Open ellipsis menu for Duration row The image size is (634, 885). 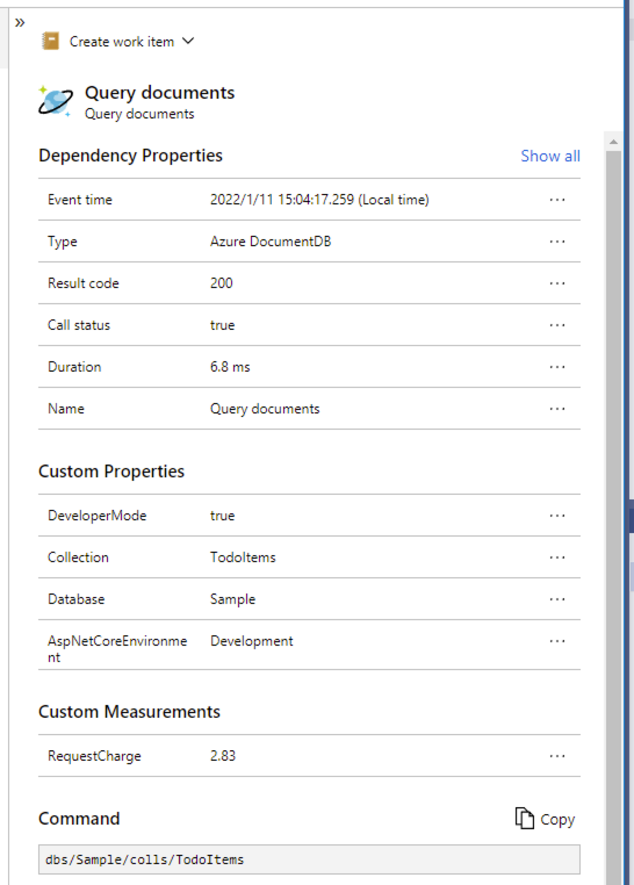click(557, 367)
